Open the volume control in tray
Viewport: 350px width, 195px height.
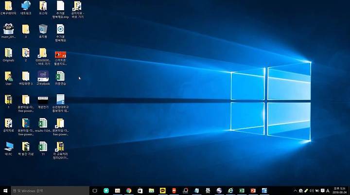click(x=312, y=191)
